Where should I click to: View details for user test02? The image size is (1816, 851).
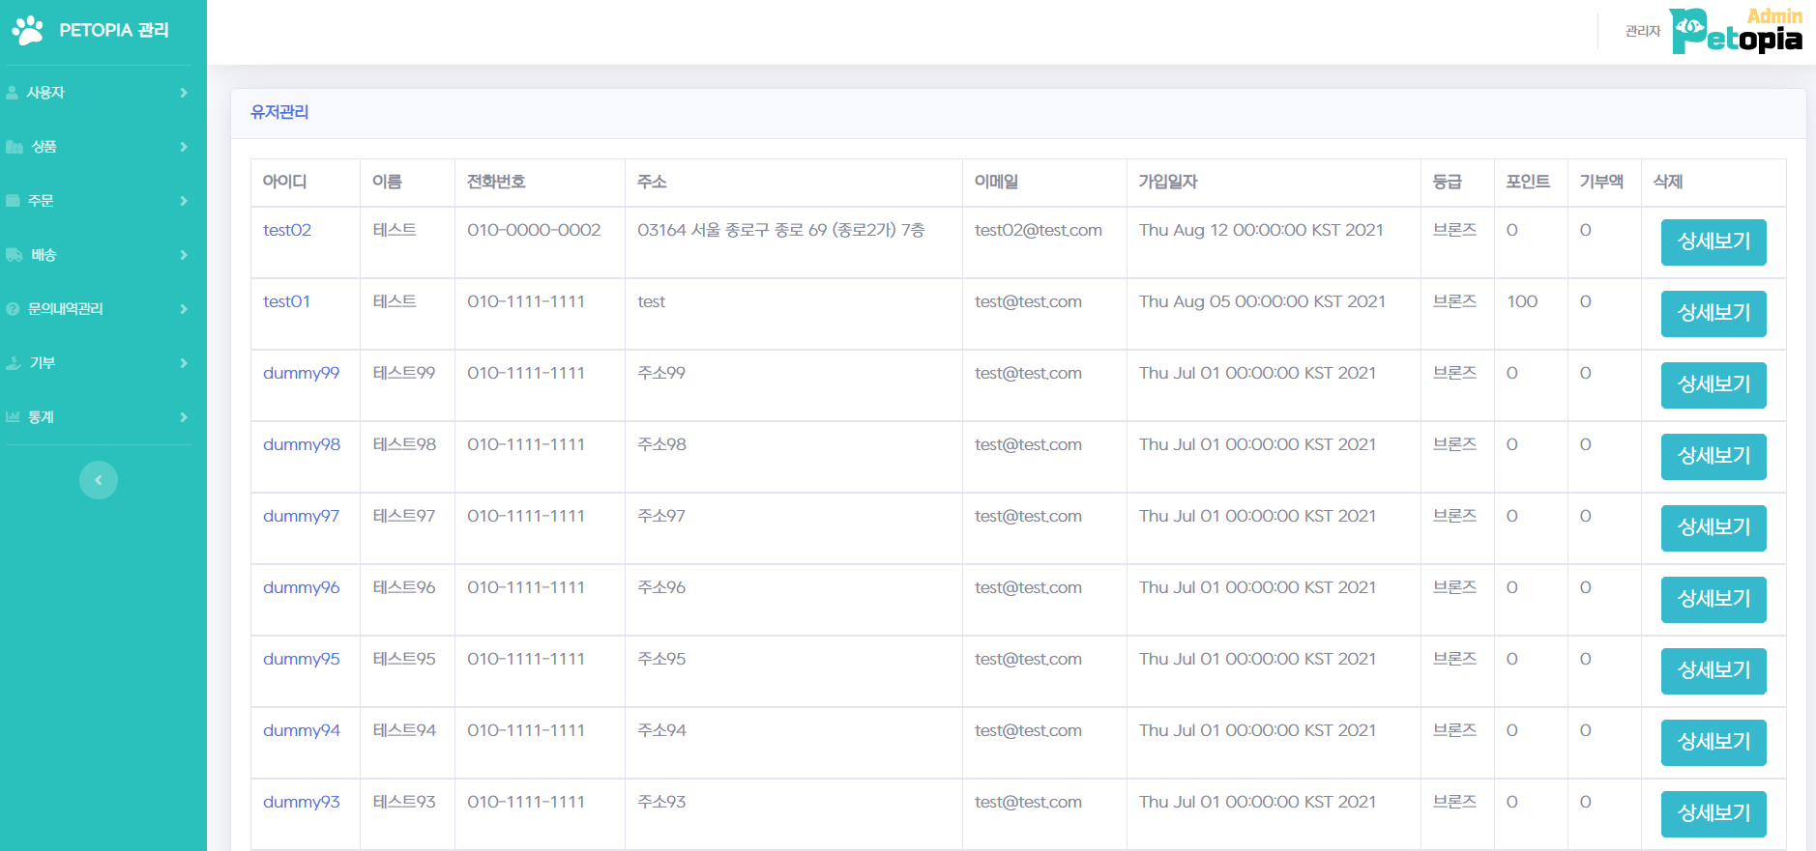click(1713, 241)
